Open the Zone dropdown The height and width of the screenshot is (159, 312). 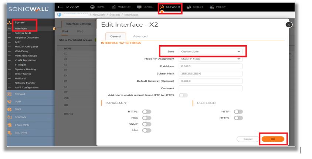pos(210,51)
